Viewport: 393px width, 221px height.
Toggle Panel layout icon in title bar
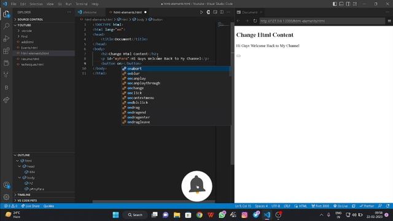[341, 4]
